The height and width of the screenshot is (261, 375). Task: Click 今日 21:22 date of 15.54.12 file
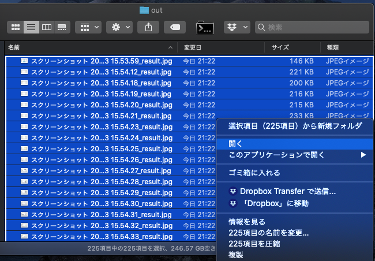tap(199, 72)
